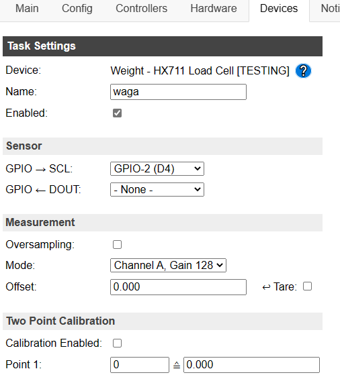
Task: Click the Point 1 calibrated value field
Action: 251,365
